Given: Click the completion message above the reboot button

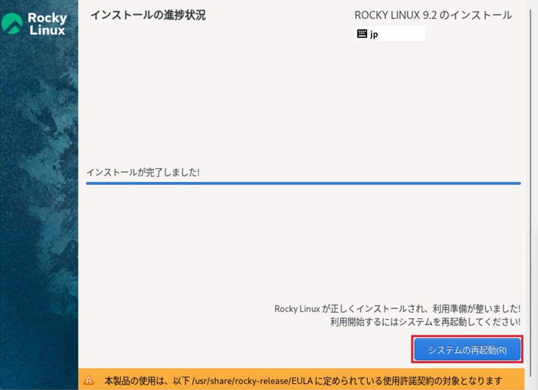Looking at the screenshot, I should tap(397, 309).
